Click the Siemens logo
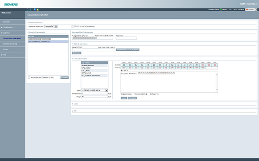The height and width of the screenshot is (161, 259). point(11,4)
